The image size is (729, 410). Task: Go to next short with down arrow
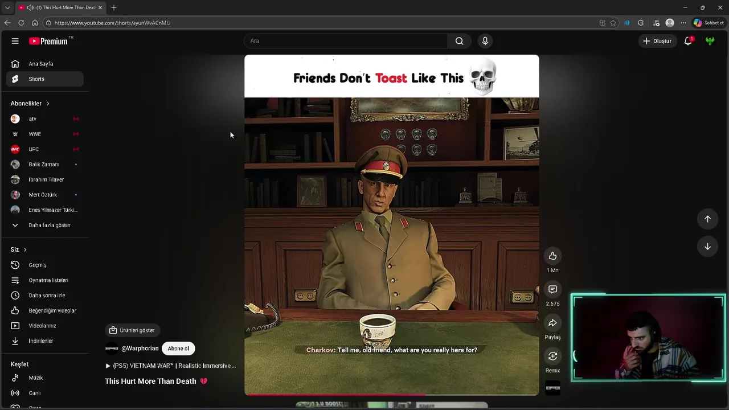[707, 247]
